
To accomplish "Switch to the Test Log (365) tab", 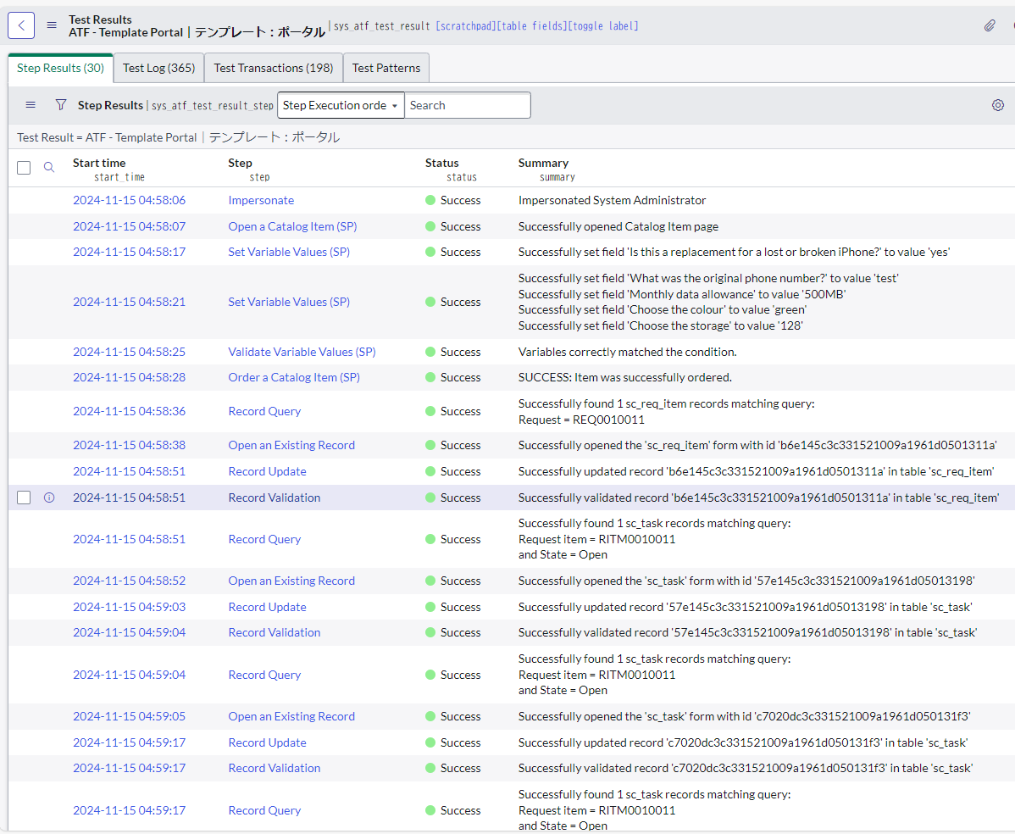I will (x=158, y=67).
